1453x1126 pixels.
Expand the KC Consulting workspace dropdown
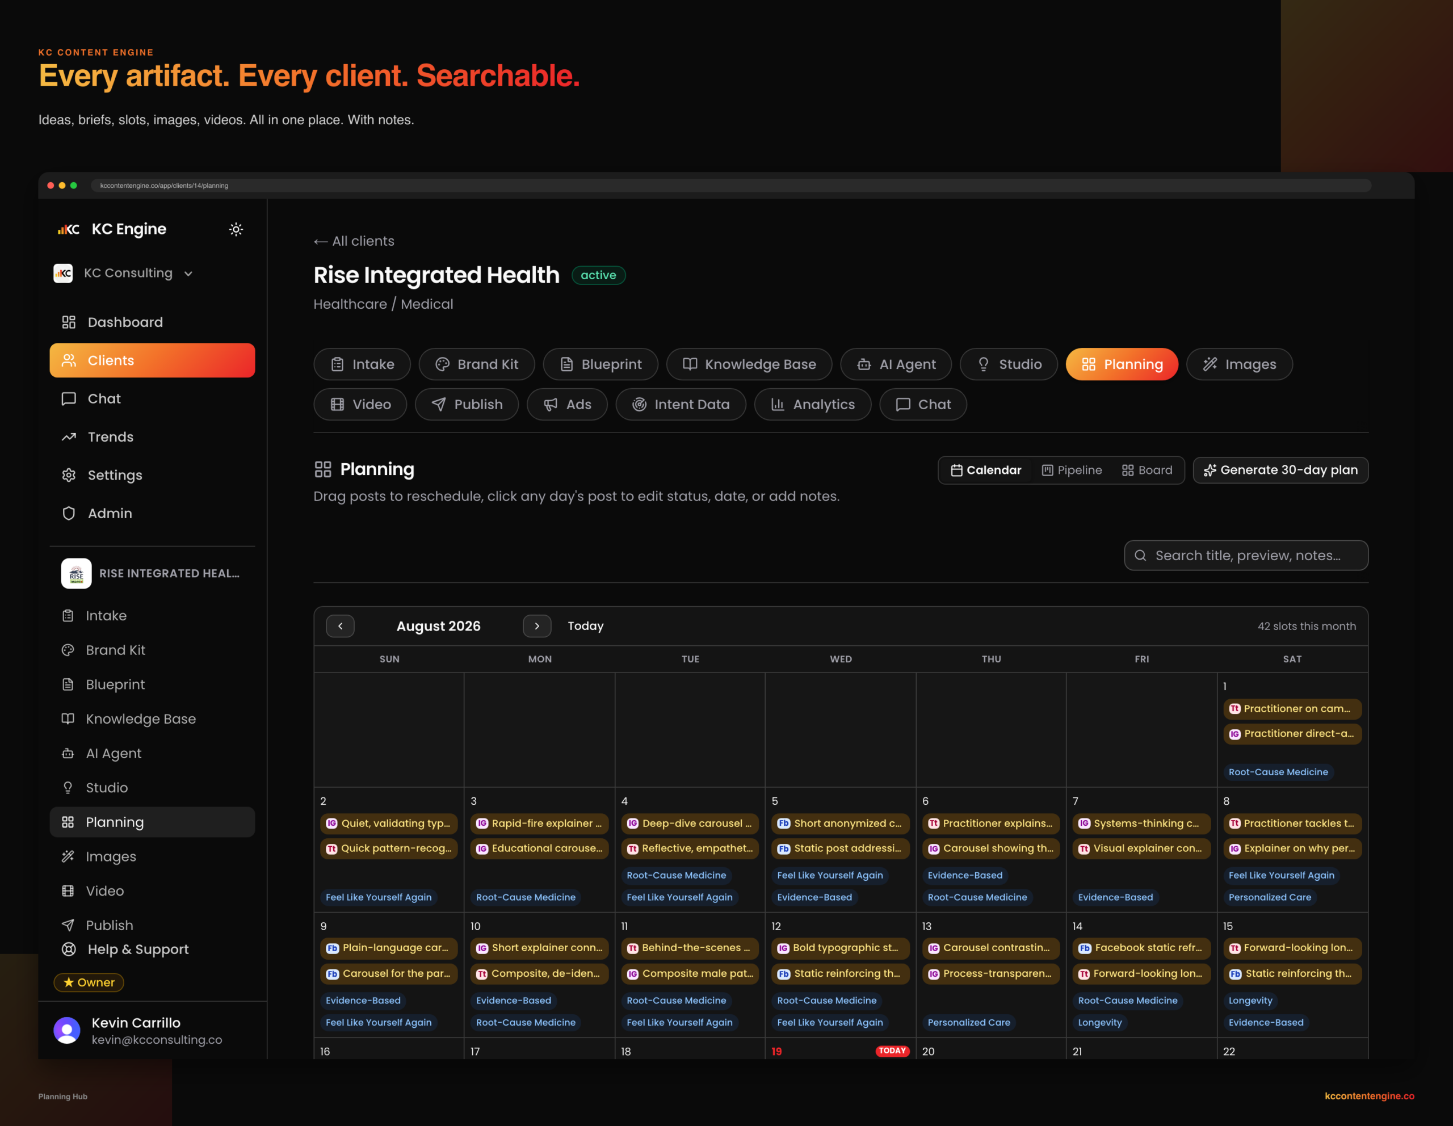[x=123, y=274]
